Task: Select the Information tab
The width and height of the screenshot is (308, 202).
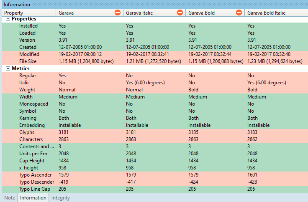Action: click(x=33, y=198)
